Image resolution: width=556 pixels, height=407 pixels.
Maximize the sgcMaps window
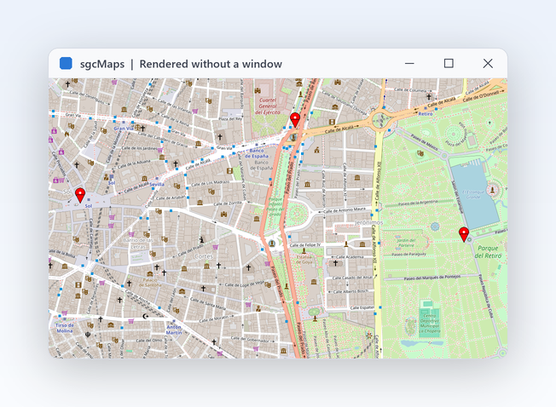[449, 63]
